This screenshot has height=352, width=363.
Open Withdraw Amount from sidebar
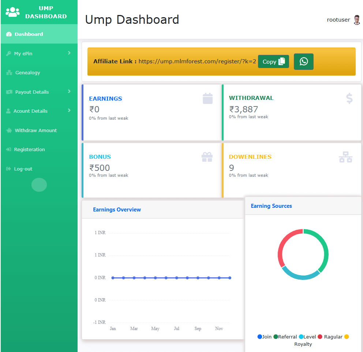coord(35,130)
